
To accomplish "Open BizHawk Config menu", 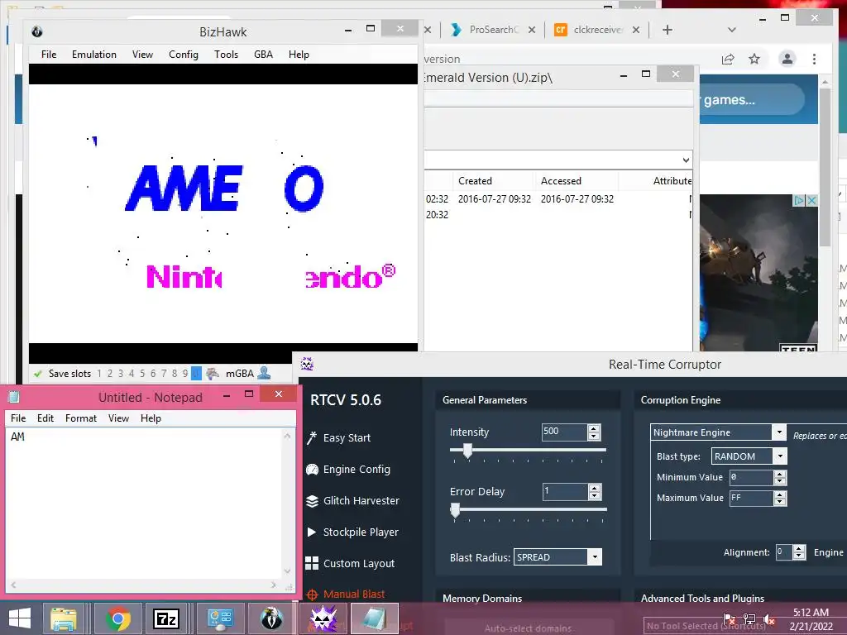I will tap(183, 54).
